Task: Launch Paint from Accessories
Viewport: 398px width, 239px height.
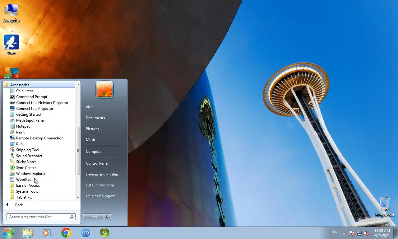Action: (20, 132)
